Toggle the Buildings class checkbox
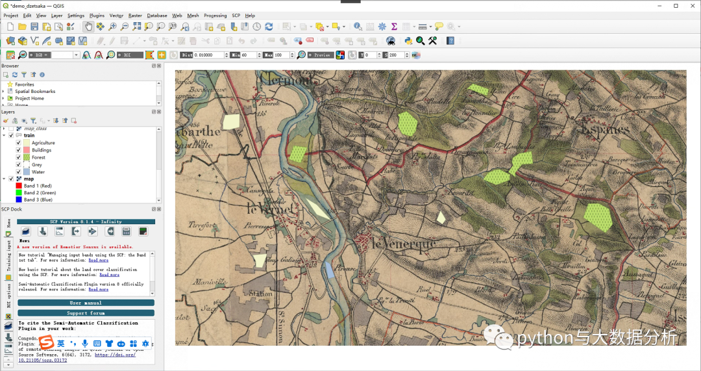The width and height of the screenshot is (701, 371). [19, 150]
